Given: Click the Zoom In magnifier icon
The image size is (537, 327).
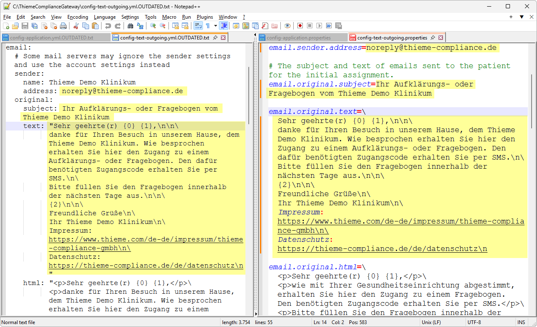Looking at the screenshot, I should 153,26.
